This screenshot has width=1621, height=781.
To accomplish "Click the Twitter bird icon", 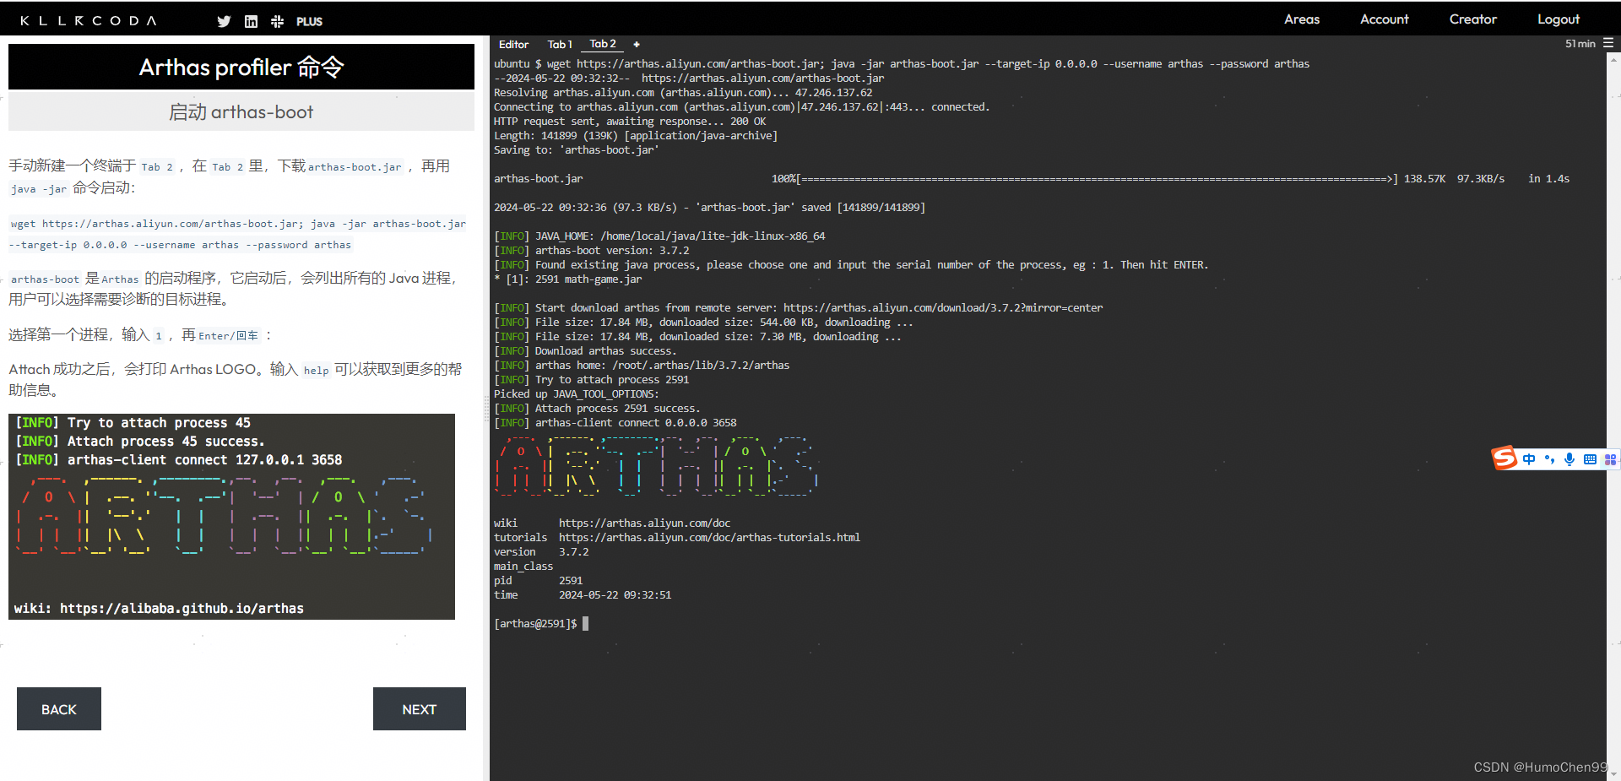I will 223,20.
